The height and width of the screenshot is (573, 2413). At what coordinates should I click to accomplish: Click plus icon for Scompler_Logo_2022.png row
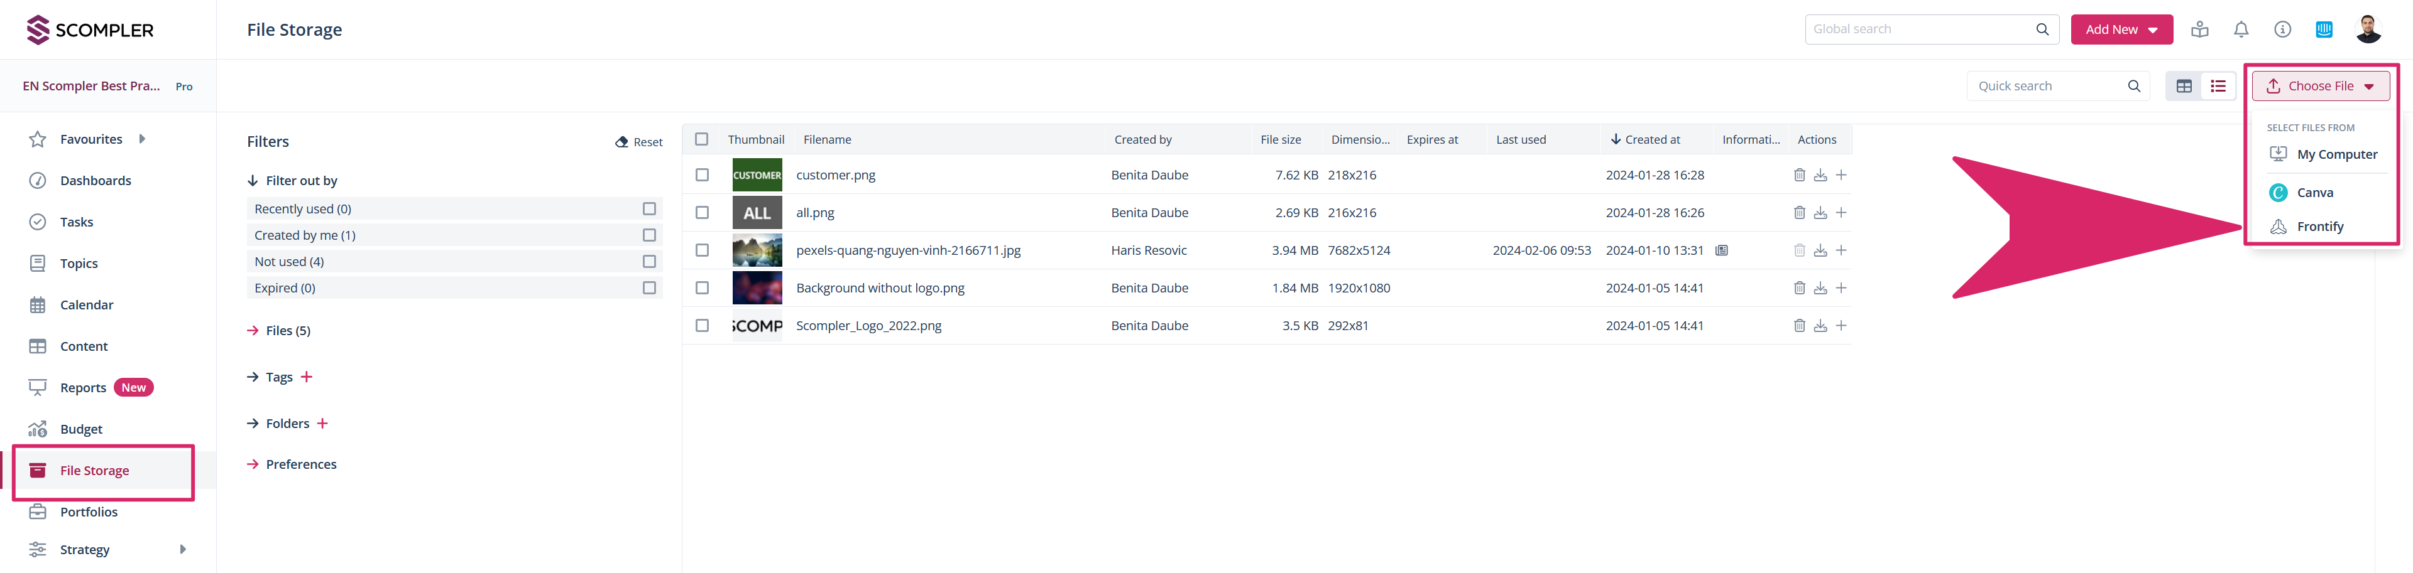coord(1841,326)
